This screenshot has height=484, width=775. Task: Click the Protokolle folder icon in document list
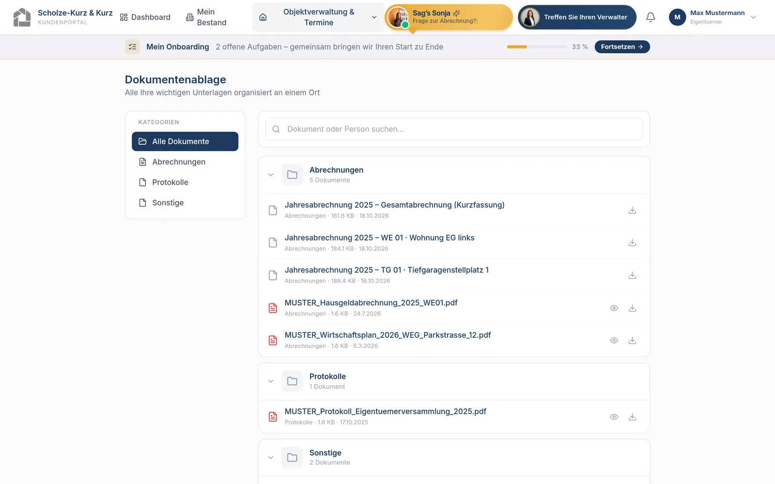coord(292,381)
